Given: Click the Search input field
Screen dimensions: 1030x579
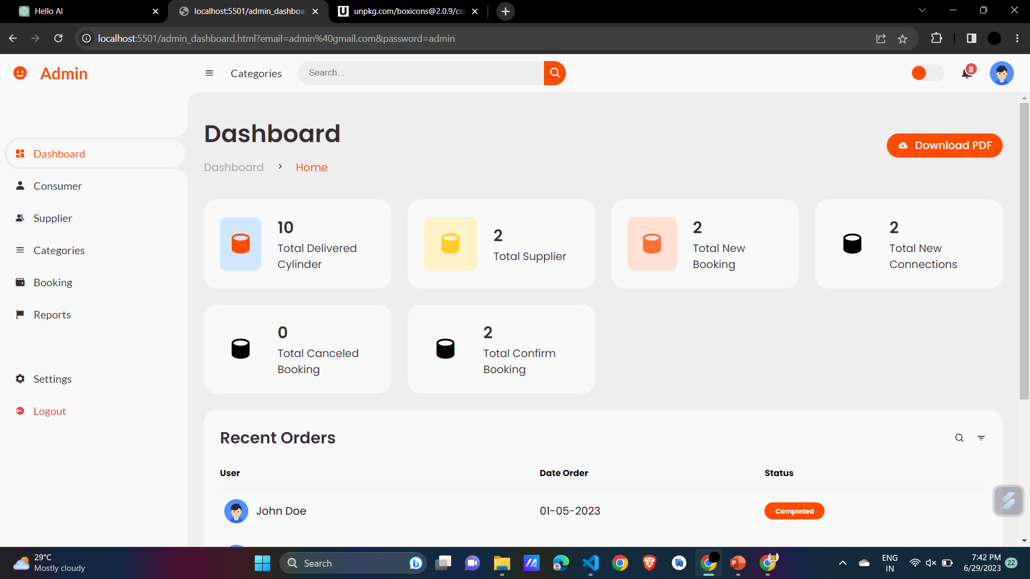Looking at the screenshot, I should coord(421,73).
